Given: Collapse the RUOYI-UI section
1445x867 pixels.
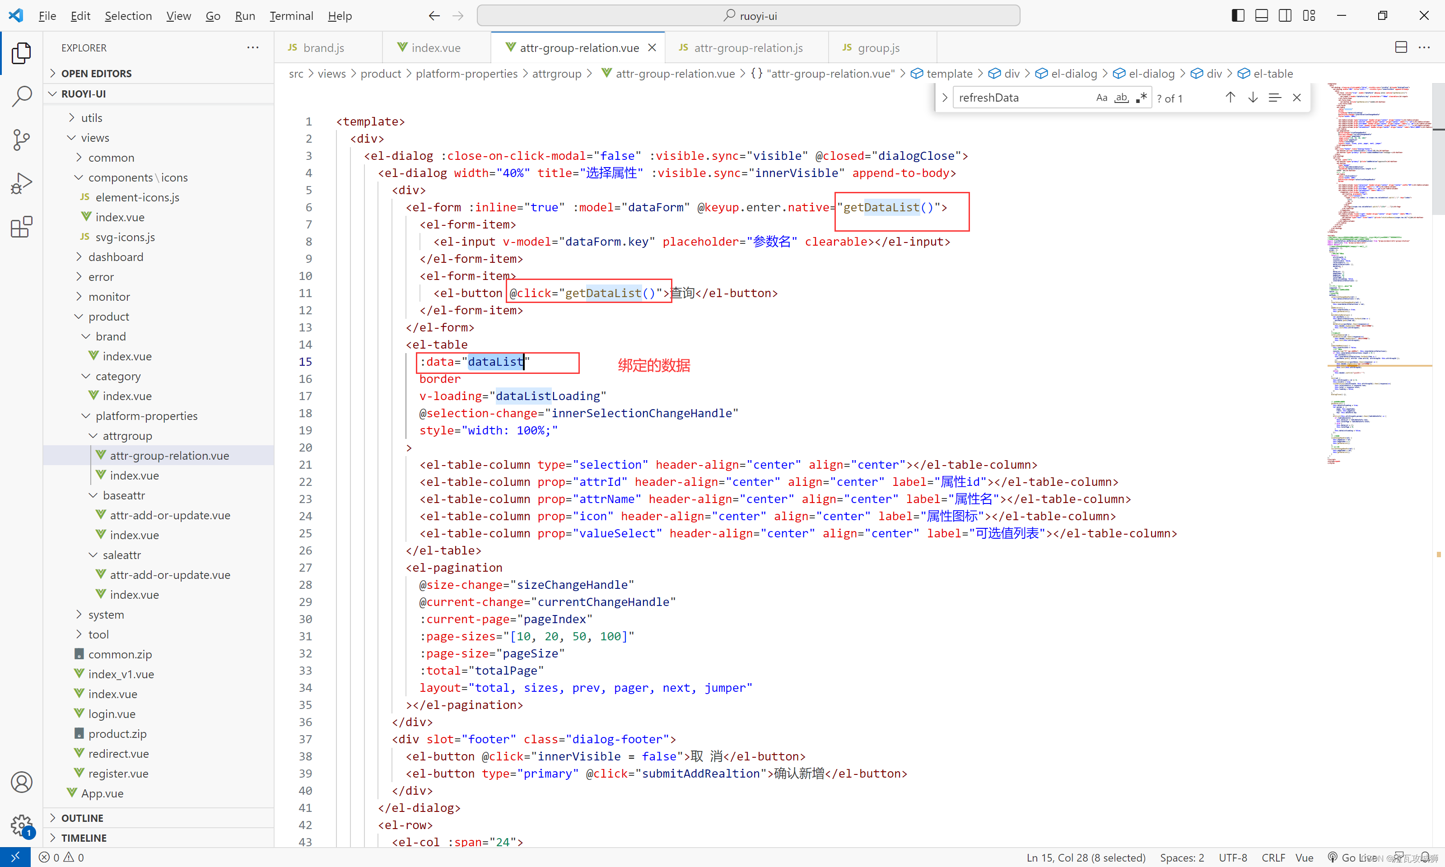Looking at the screenshot, I should coord(159,93).
